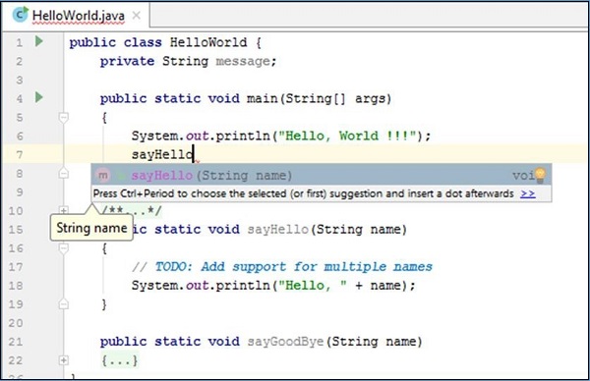This screenshot has height=381, width=590.
Task: Collapse the fold end marker at line 19
Action: (x=64, y=304)
